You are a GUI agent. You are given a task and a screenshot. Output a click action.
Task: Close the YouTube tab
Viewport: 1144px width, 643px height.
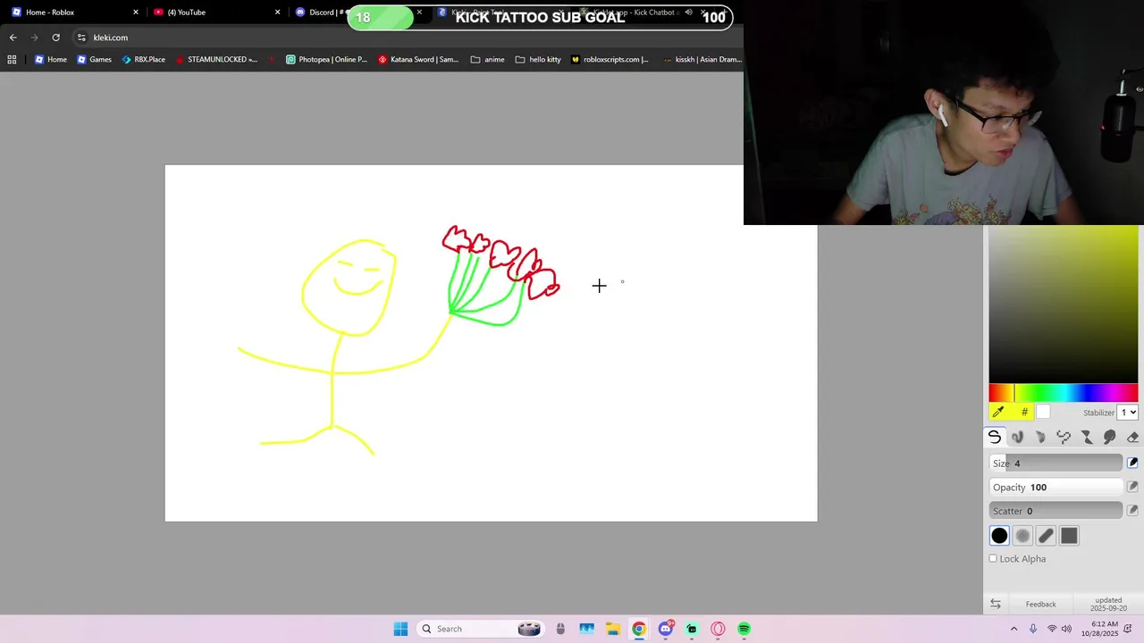pyautogui.click(x=277, y=12)
